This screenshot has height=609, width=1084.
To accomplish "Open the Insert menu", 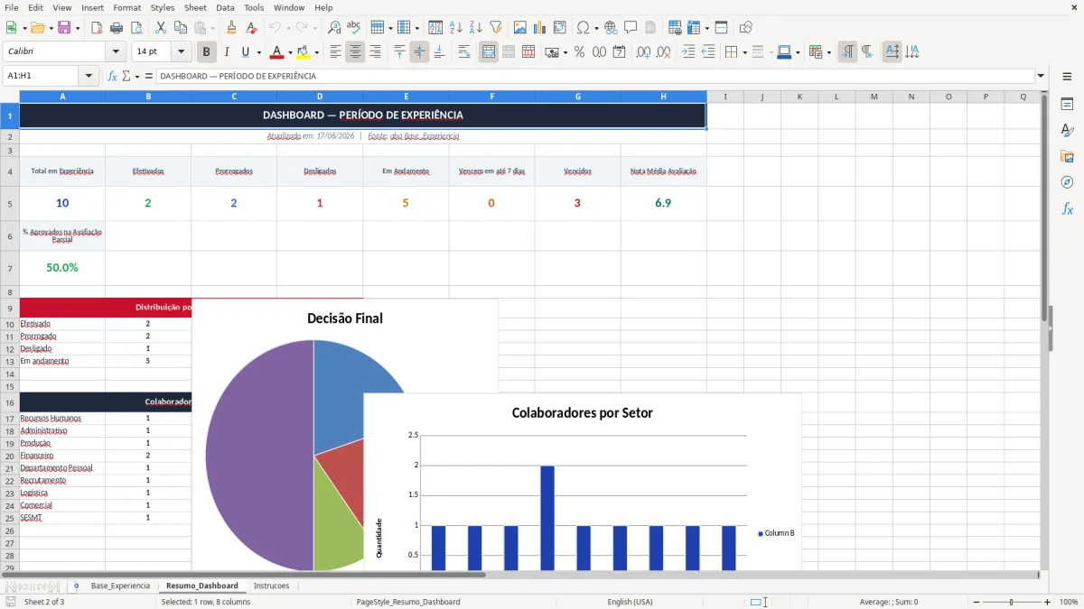I will pos(92,7).
